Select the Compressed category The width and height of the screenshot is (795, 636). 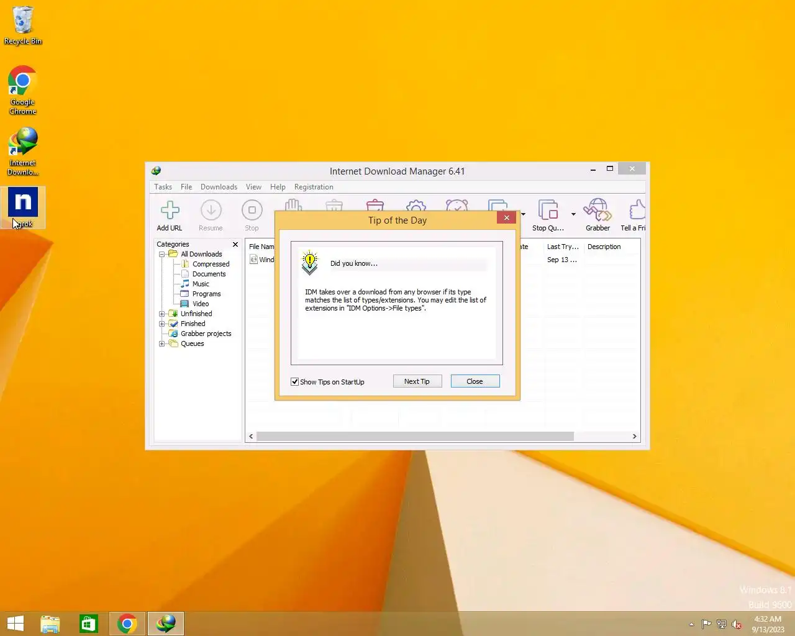pyautogui.click(x=211, y=264)
